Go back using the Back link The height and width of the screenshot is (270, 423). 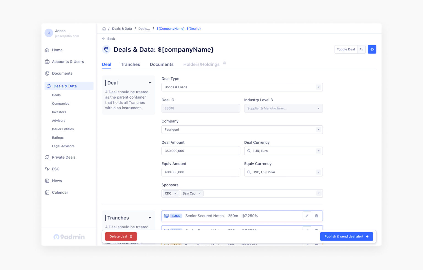tap(109, 39)
